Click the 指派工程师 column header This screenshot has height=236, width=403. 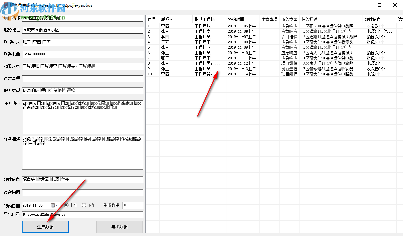pos(204,19)
